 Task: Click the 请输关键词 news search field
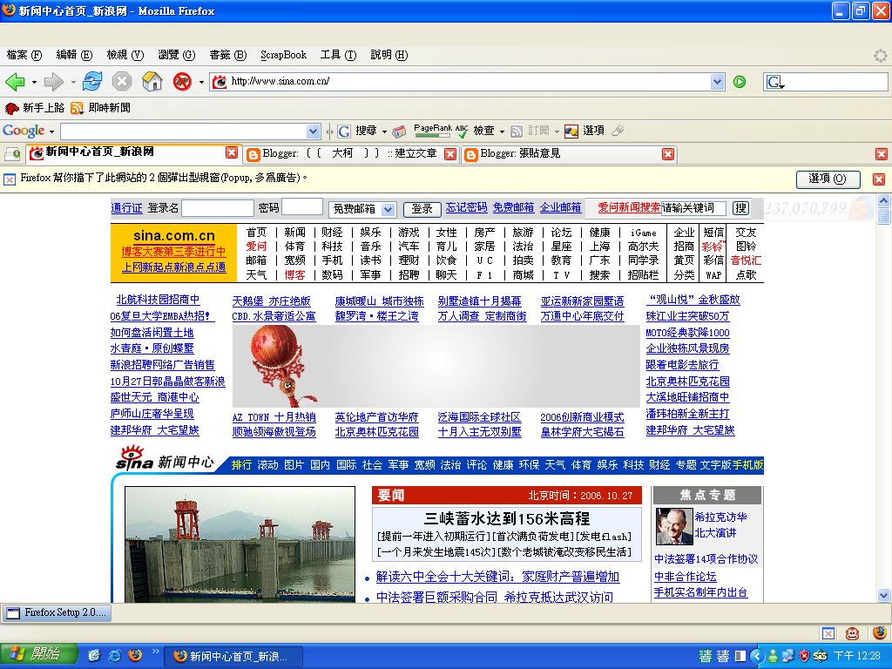coord(693,208)
